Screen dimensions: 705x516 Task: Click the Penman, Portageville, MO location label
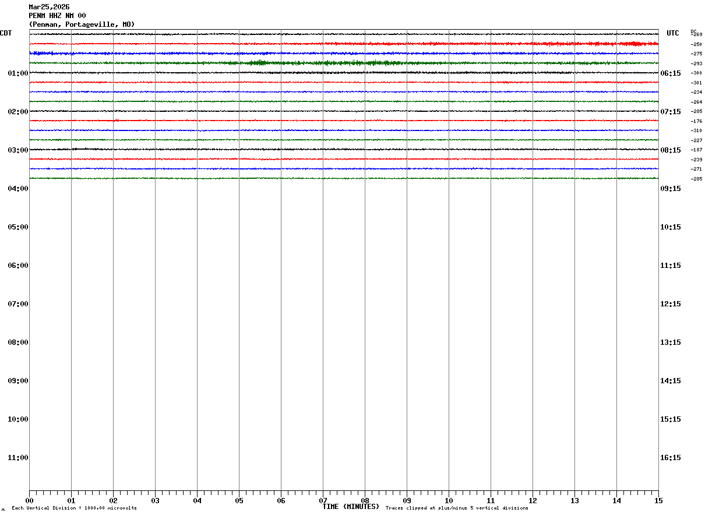coord(82,24)
